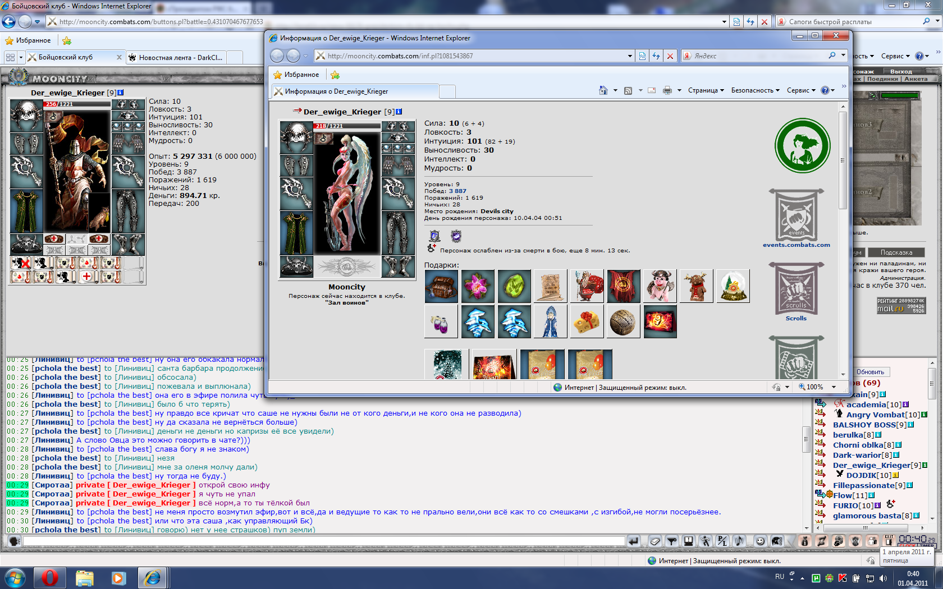Click the snow globe gift icon
This screenshot has height=589, width=943.
733,286
